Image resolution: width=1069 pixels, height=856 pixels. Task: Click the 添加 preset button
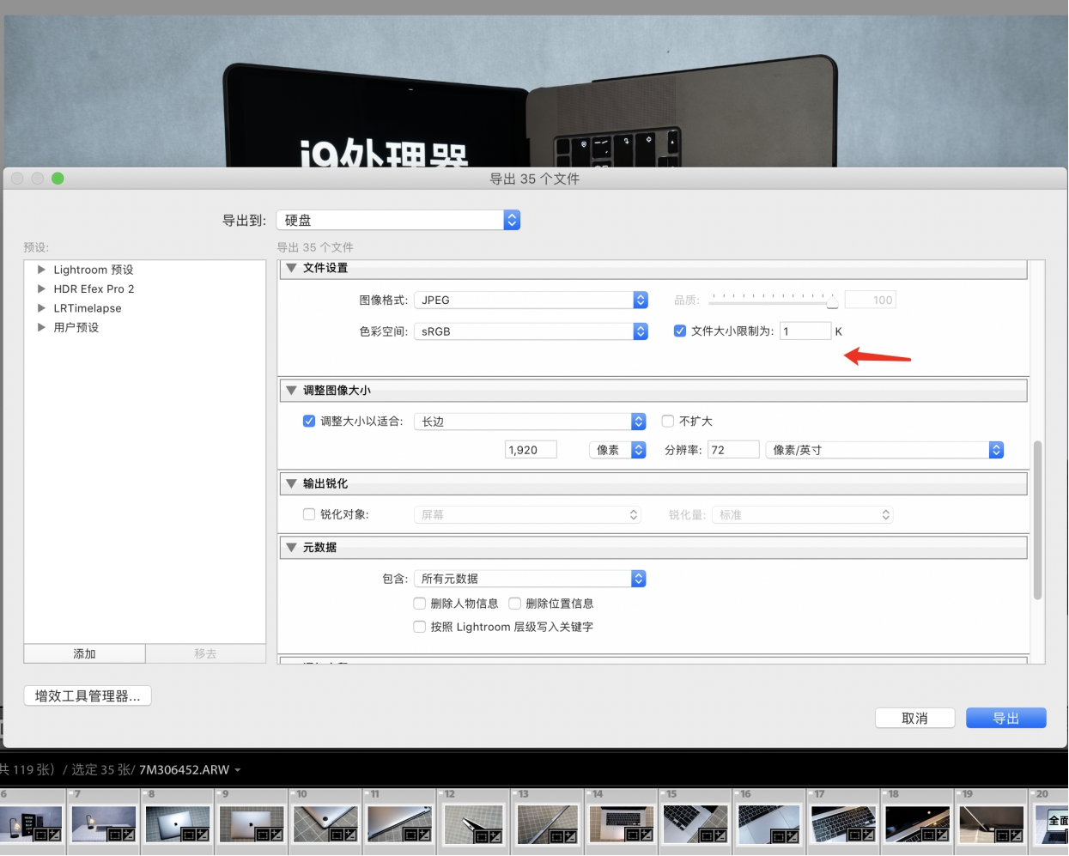click(84, 653)
